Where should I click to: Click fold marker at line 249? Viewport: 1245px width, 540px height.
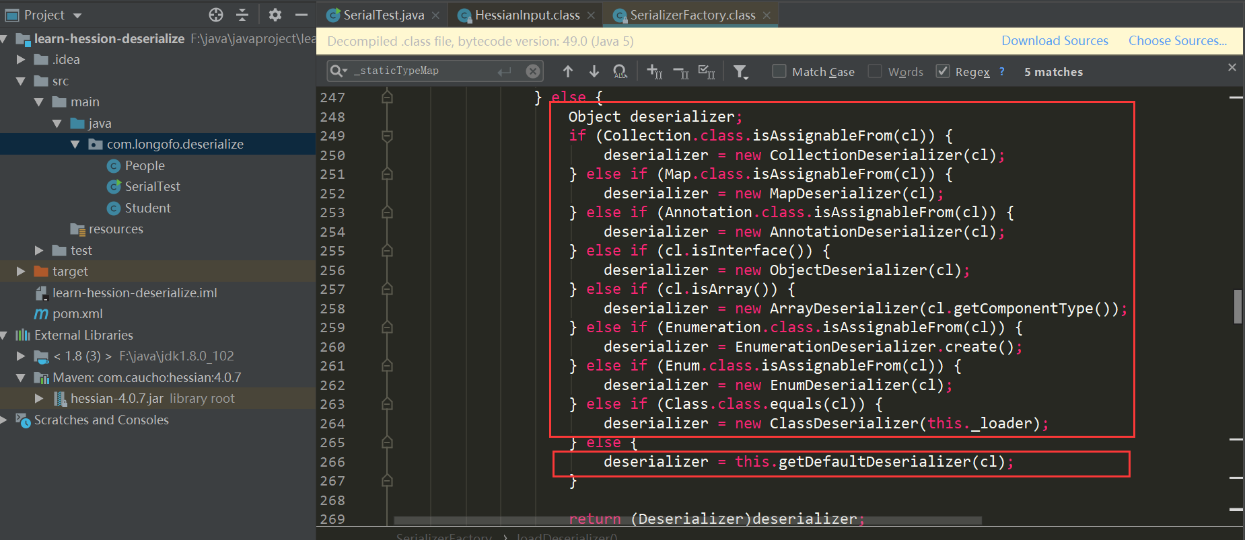tap(387, 136)
